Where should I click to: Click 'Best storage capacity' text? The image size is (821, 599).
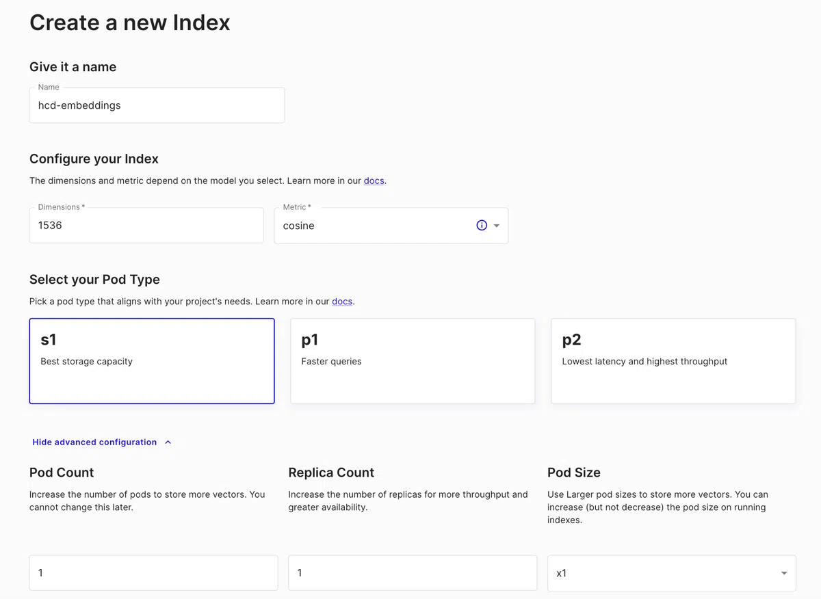87,362
